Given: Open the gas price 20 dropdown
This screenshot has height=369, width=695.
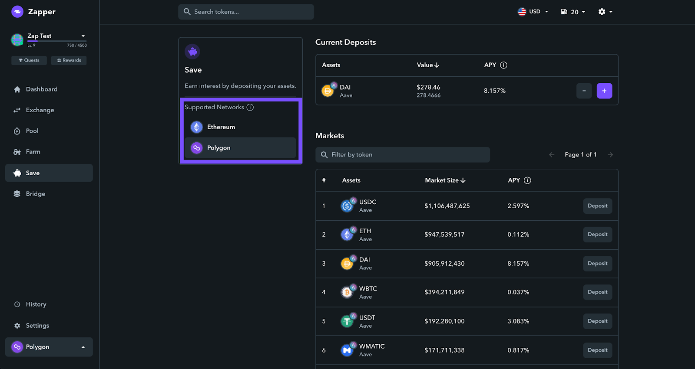Looking at the screenshot, I should coord(573,12).
